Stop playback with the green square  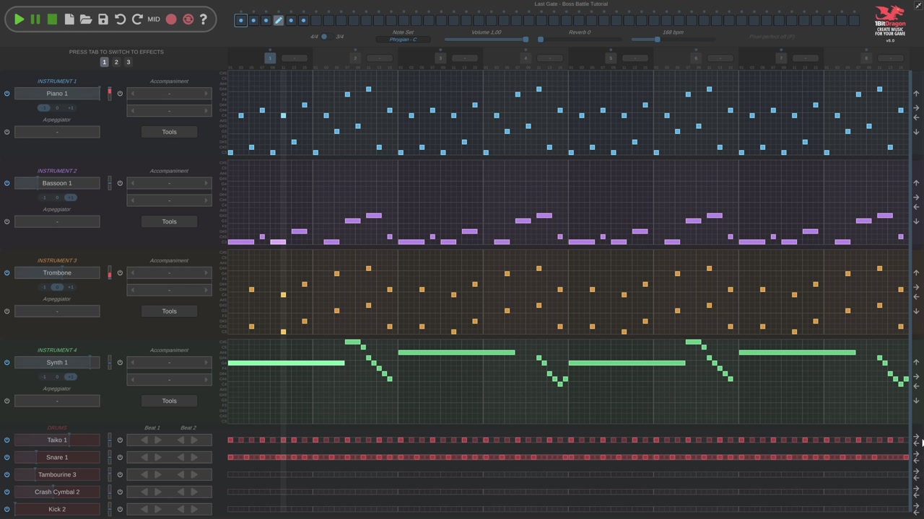[52, 19]
